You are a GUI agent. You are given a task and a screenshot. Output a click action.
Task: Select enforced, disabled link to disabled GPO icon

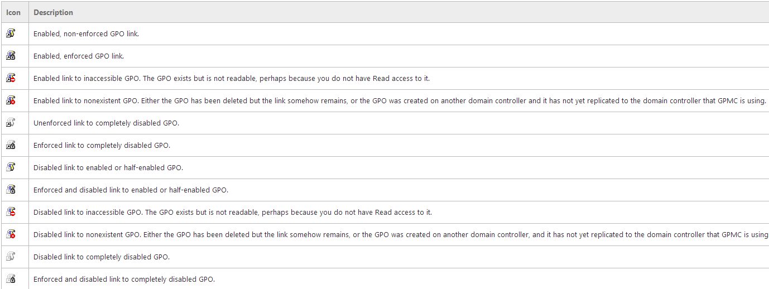click(x=11, y=279)
